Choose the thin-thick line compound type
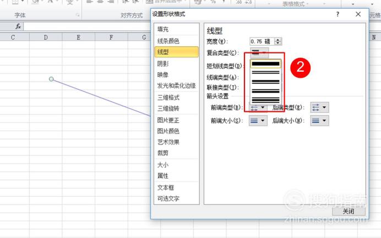 click(x=265, y=91)
